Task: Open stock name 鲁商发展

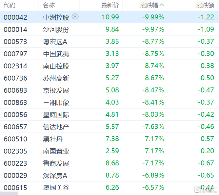Action: [x=56, y=164]
